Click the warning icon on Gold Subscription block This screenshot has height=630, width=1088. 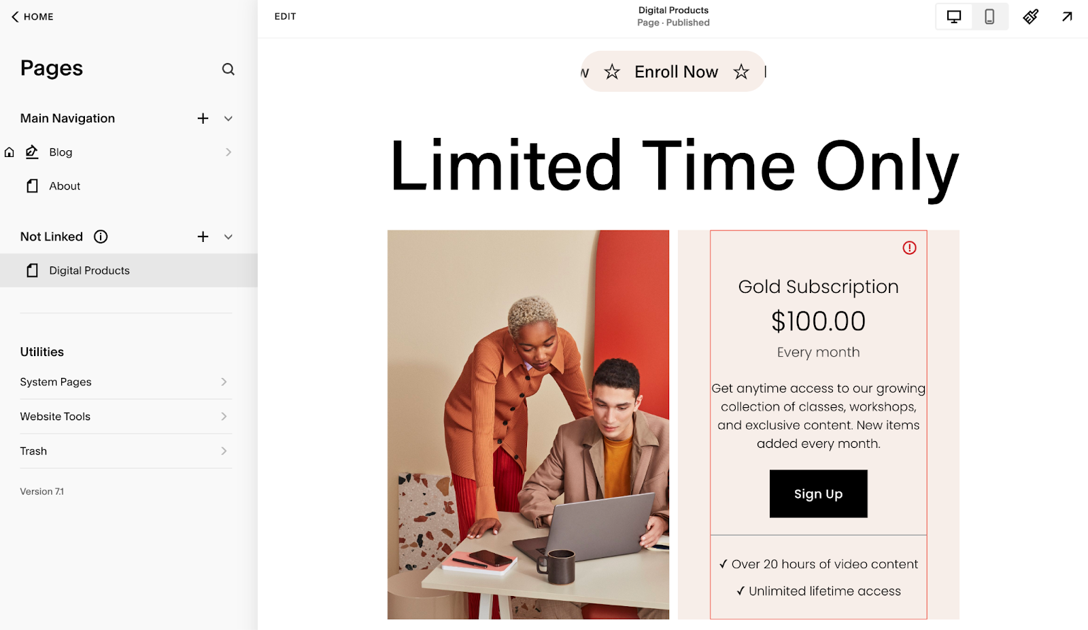tap(909, 248)
